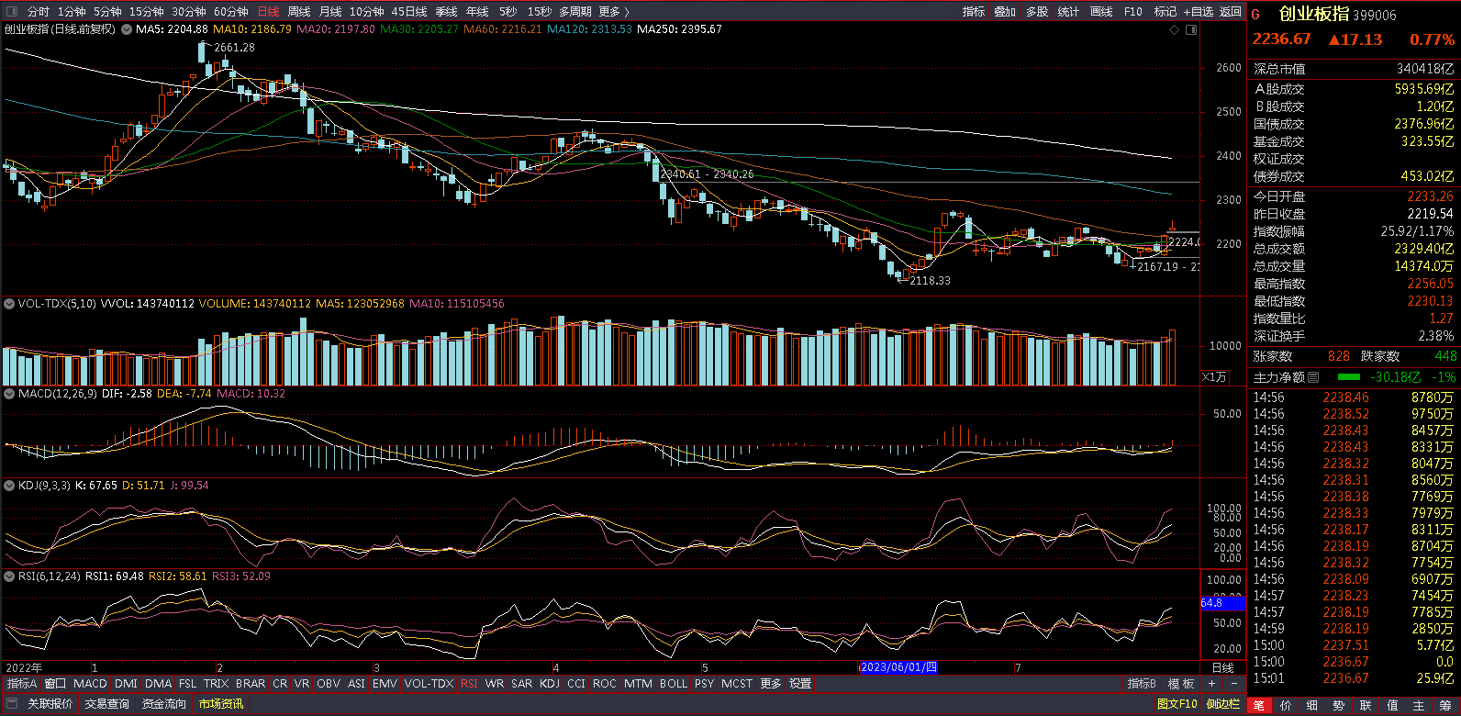Open the list icon next to 主力净额
This screenshot has width=1461, height=716.
pyautogui.click(x=1313, y=377)
